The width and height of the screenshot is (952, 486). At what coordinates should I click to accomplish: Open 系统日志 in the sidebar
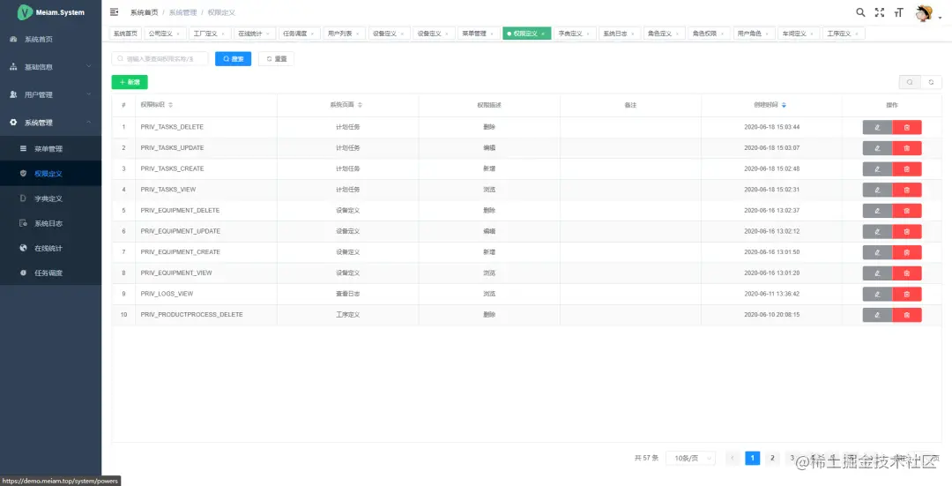pyautogui.click(x=51, y=223)
